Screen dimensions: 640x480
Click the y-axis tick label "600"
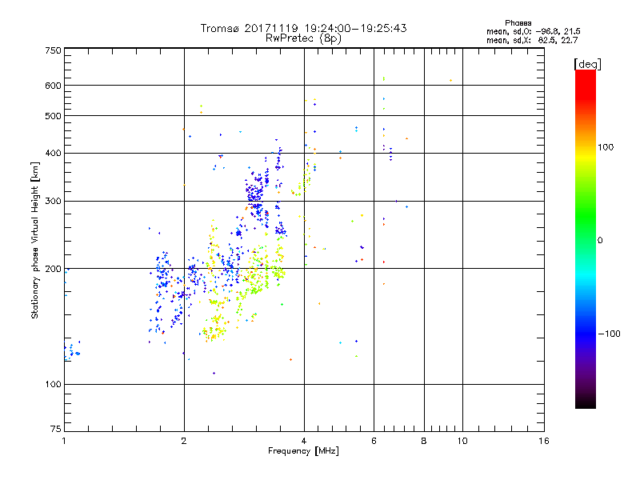(x=53, y=86)
